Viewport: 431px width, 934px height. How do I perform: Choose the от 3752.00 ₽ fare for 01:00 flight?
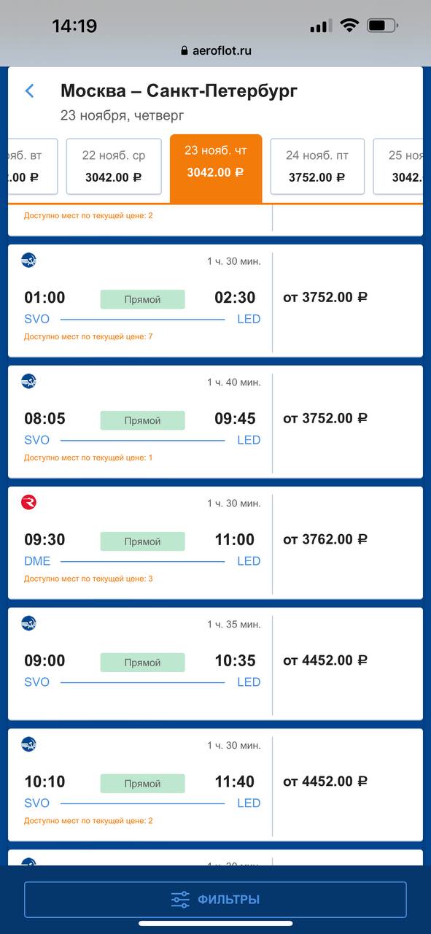click(325, 298)
